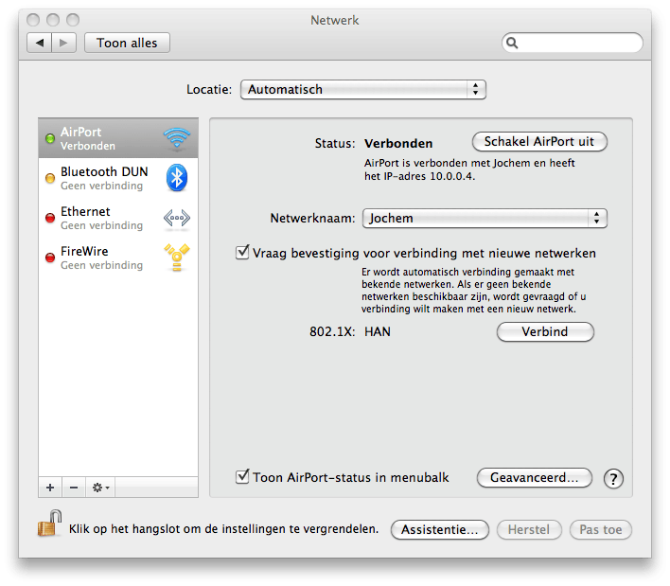Click the 'Pas toe' button
Screen dimensions: 670x586
tap(600, 529)
